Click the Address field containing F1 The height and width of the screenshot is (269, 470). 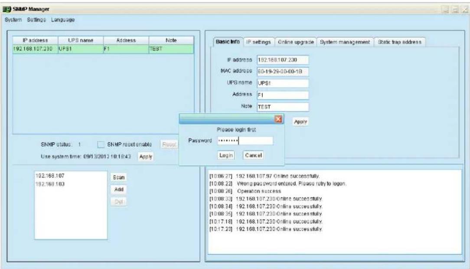[283, 95]
